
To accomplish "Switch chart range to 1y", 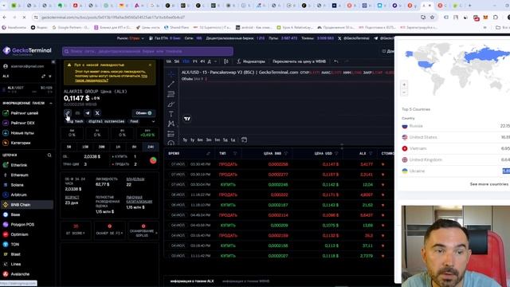I will [192, 140].
